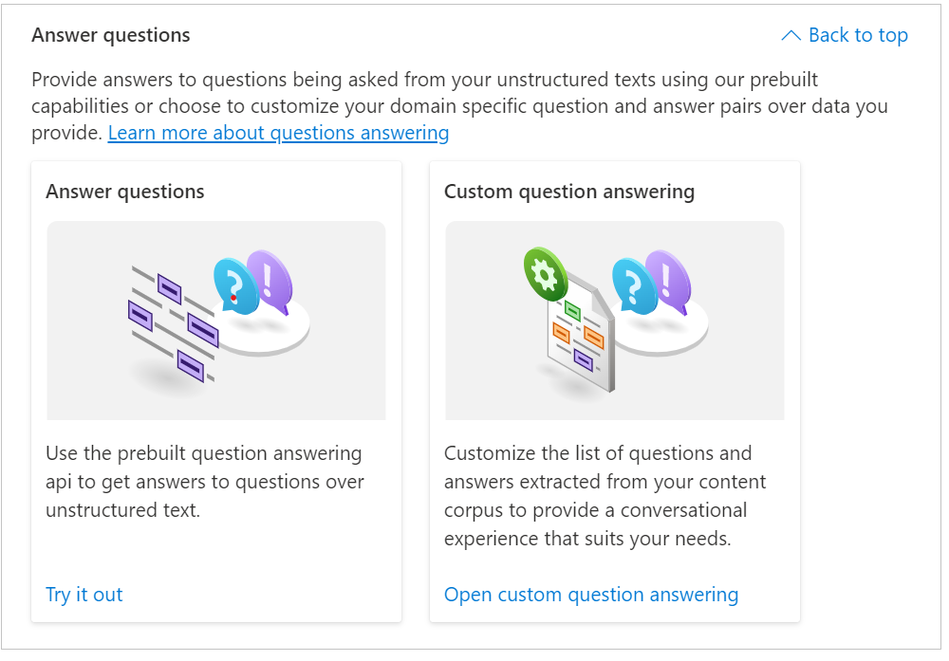Click the green gear icon on the document
Screen dimensions: 949x661
(545, 274)
